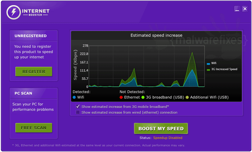Click the red Ethernet indicator dot
This screenshot has height=152, width=252.
[121, 97]
